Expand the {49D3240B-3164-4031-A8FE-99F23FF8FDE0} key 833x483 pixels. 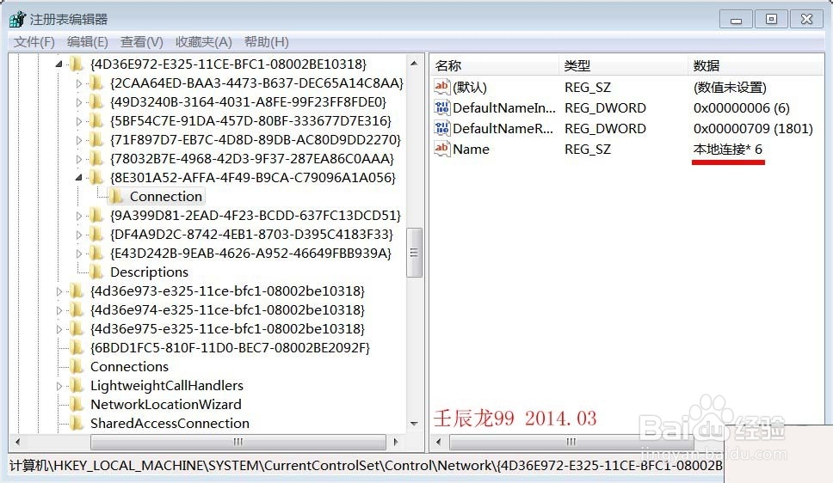(78, 102)
